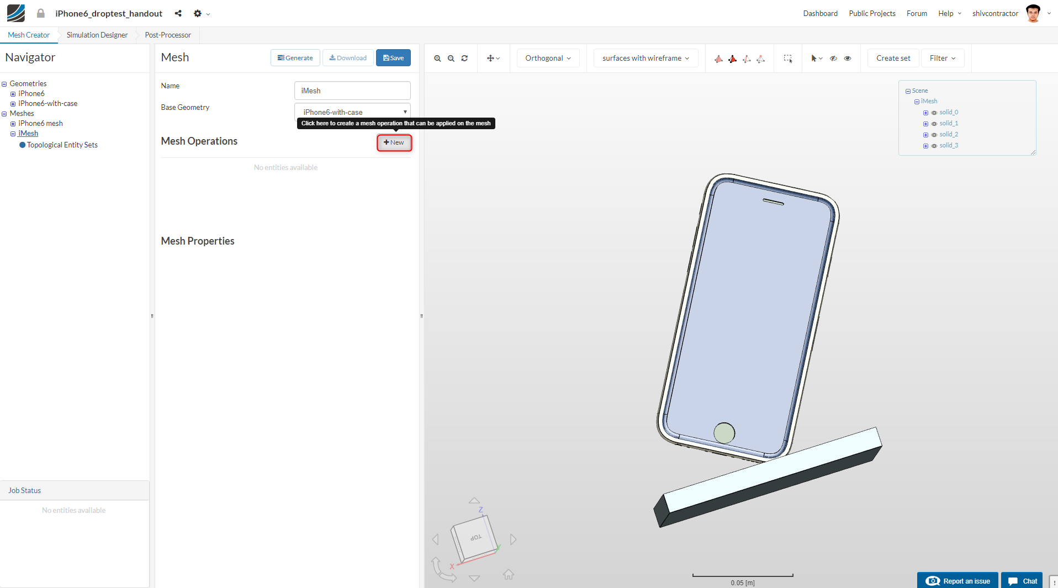This screenshot has width=1058, height=588.
Task: Switch to the Post-Processor tab
Action: click(168, 35)
